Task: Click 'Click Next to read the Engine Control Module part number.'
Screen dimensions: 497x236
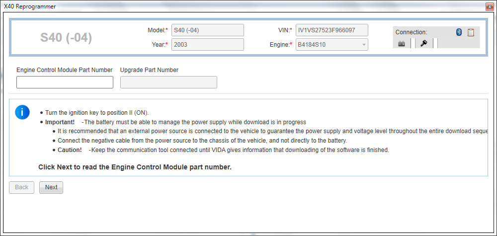Action: click(135, 167)
